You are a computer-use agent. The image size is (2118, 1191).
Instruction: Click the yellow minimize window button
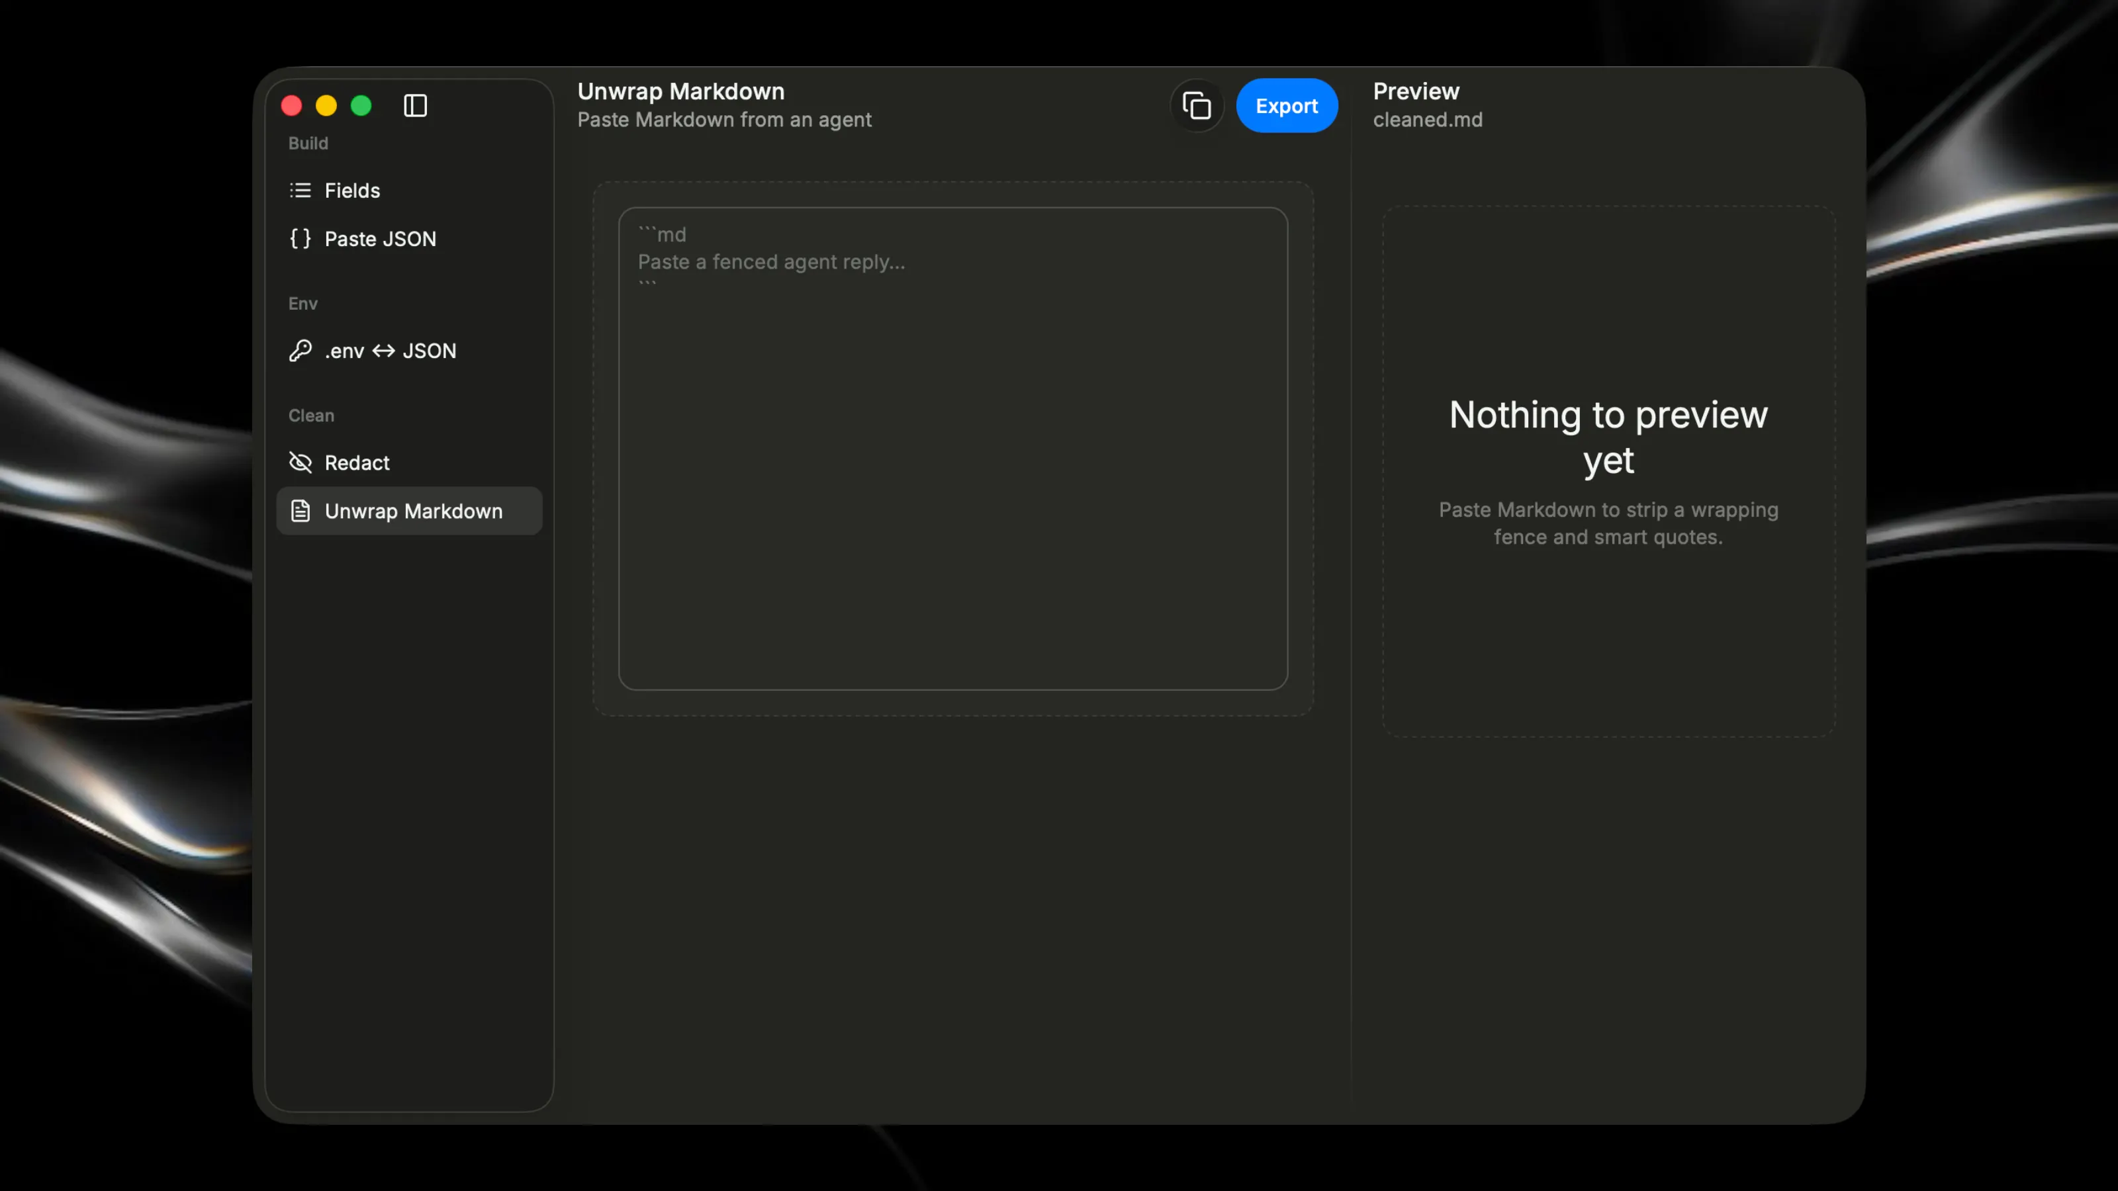click(x=326, y=105)
